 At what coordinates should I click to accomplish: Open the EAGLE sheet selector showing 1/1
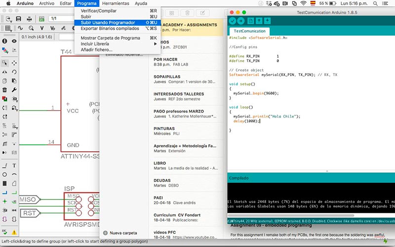click(x=61, y=19)
